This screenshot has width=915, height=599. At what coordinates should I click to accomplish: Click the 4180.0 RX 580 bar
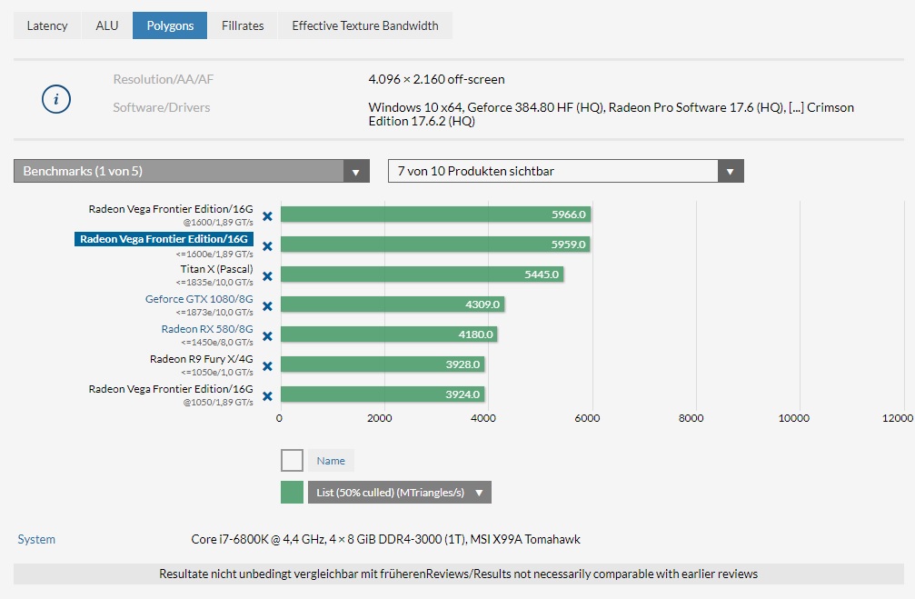pyautogui.click(x=389, y=334)
